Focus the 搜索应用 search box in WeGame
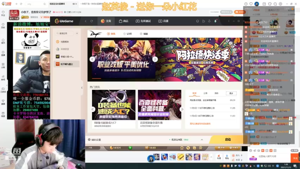 tap(64, 33)
